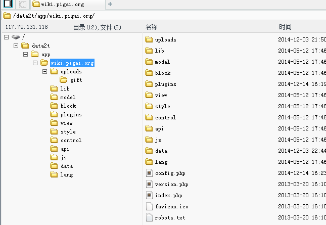
Task: Click the folder icon in the path bar
Action: coord(7,16)
